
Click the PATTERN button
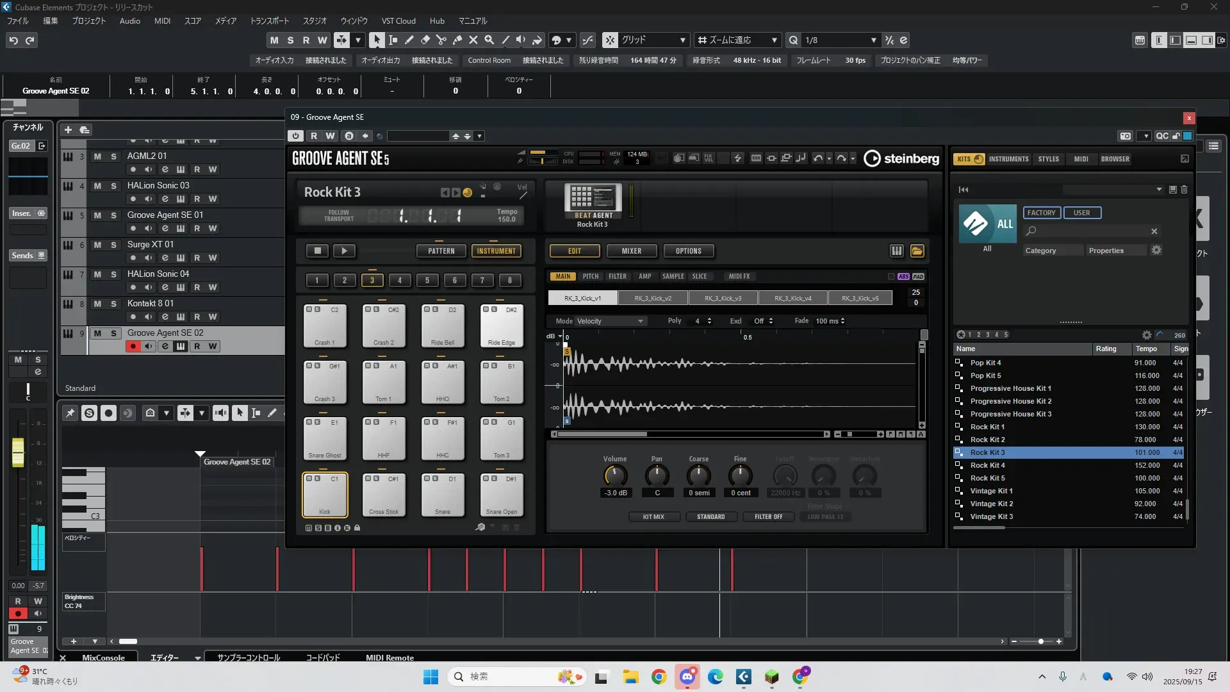(441, 251)
